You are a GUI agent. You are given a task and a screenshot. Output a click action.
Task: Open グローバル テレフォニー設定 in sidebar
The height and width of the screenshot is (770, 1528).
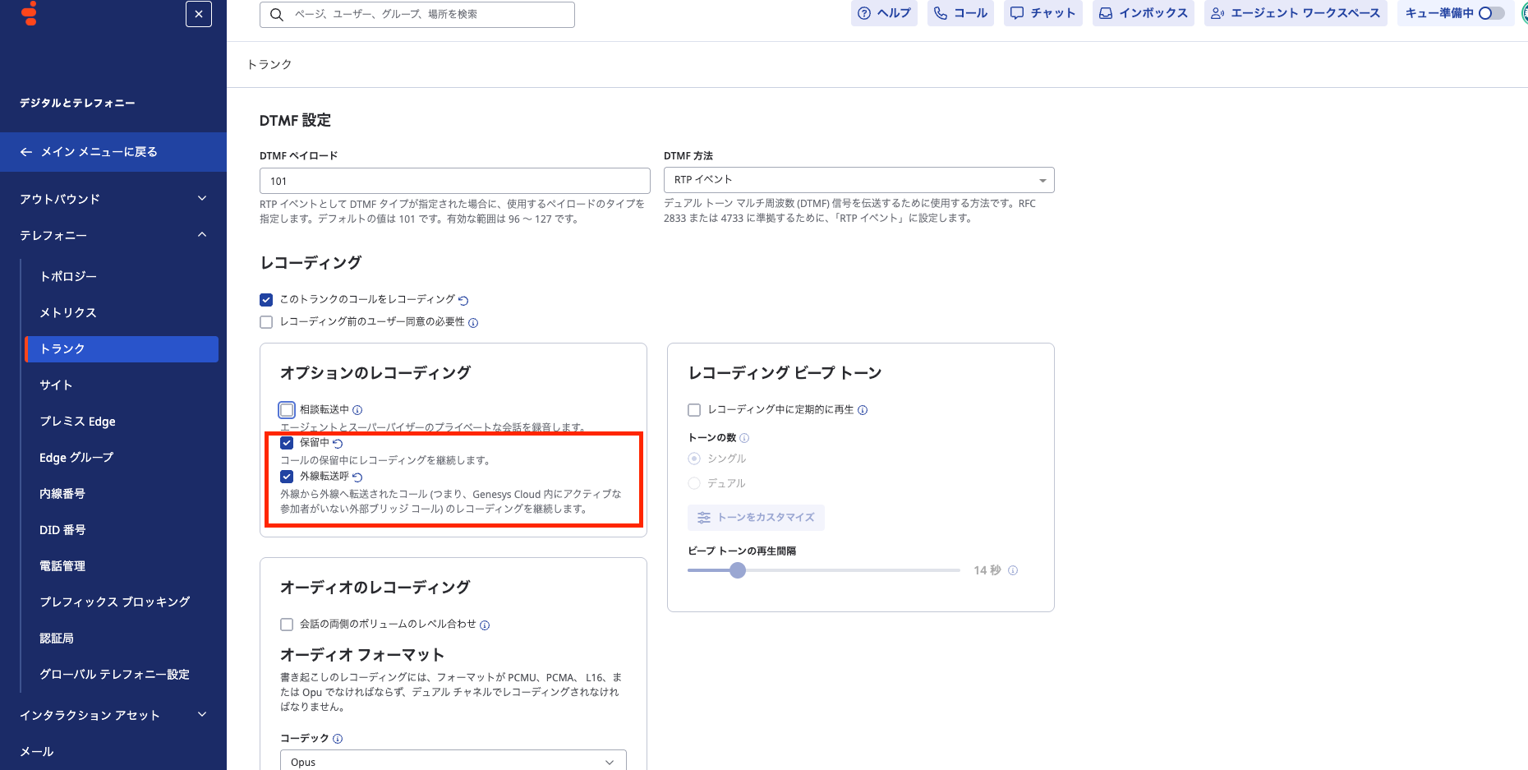coord(115,674)
